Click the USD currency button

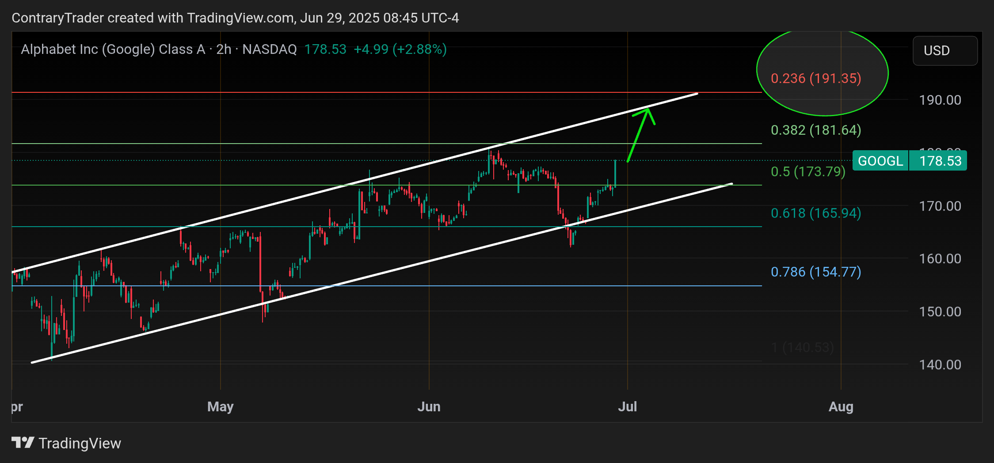click(945, 51)
